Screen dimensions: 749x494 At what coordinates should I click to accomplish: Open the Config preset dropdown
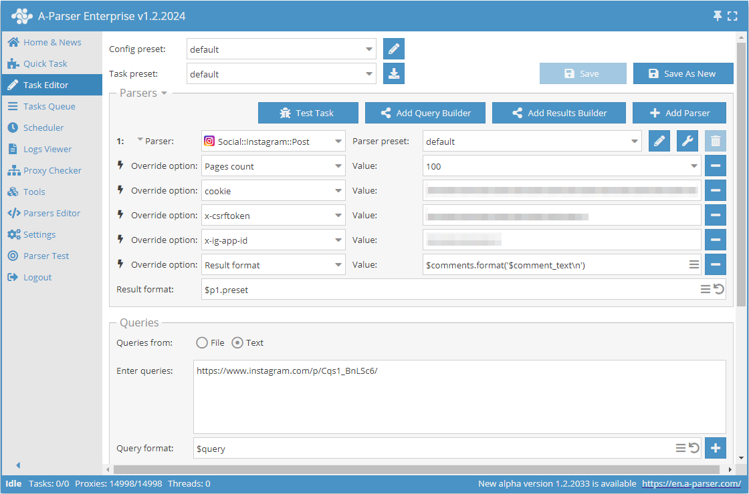point(370,49)
